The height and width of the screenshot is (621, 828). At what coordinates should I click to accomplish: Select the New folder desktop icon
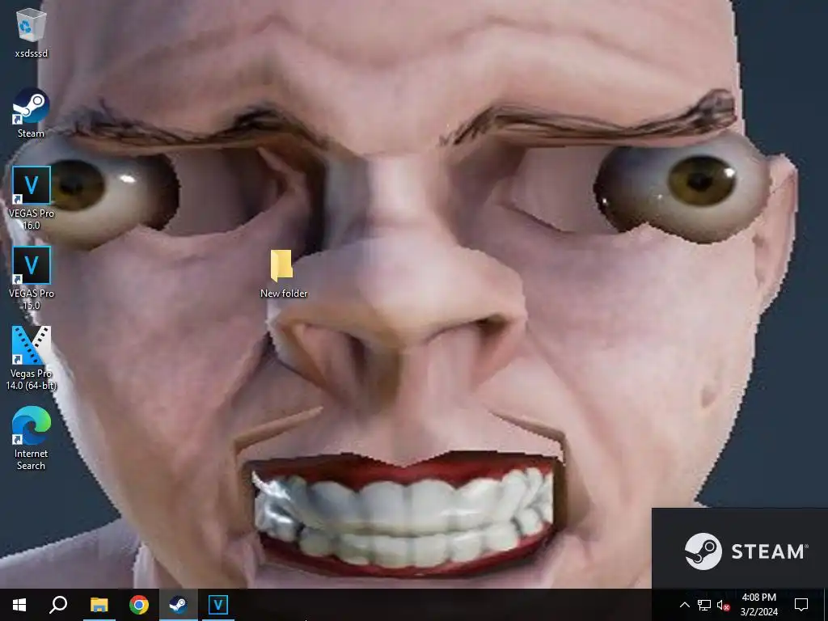click(x=284, y=273)
